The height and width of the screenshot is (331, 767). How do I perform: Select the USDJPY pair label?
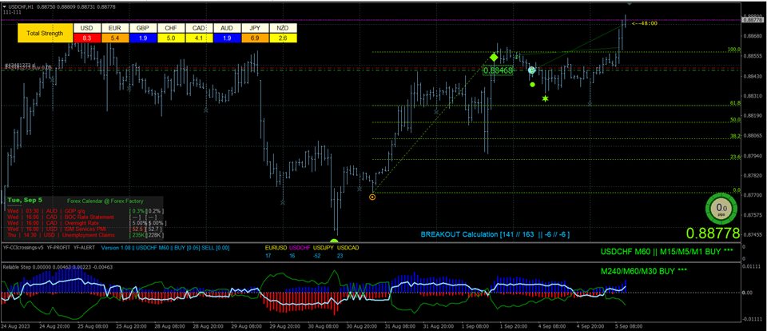pos(324,248)
